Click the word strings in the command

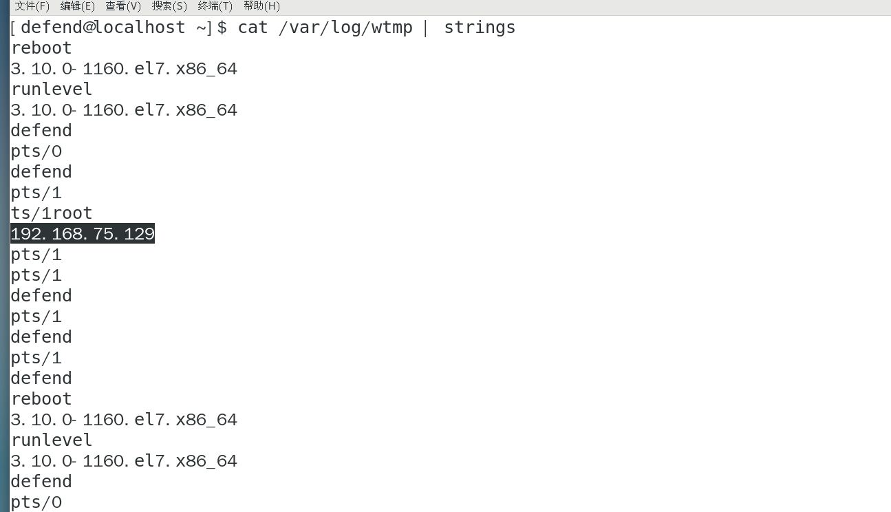480,28
